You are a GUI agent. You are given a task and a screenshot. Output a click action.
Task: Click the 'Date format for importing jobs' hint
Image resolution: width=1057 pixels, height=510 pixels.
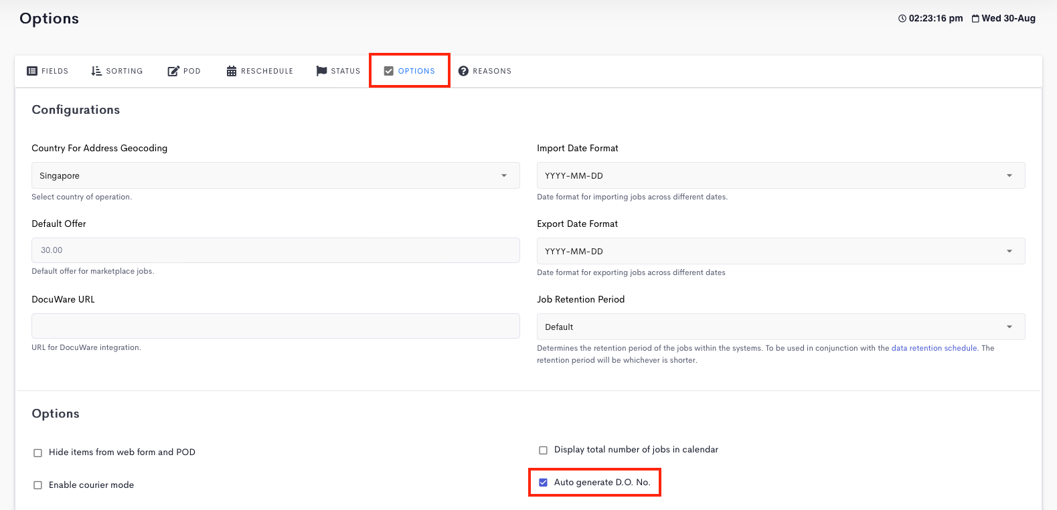[633, 197]
